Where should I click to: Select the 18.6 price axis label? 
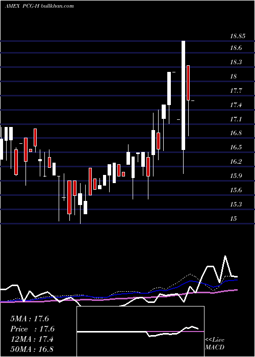(x=236, y=48)
